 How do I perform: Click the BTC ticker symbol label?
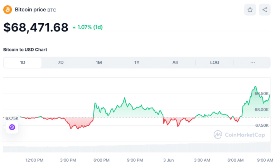click(x=52, y=10)
